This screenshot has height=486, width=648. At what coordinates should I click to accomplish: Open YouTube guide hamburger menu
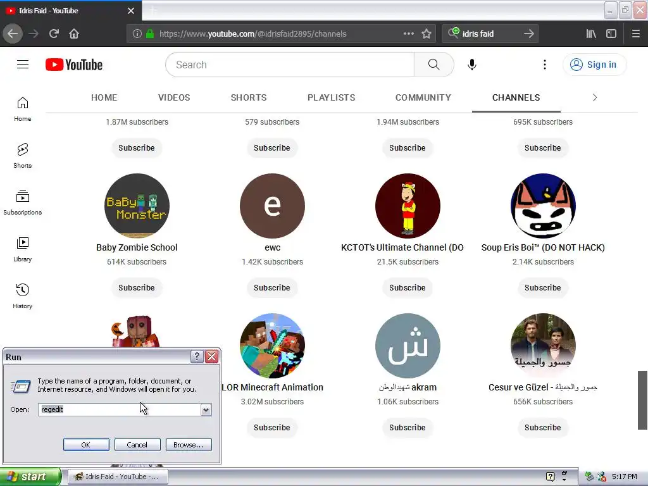pyautogui.click(x=23, y=65)
